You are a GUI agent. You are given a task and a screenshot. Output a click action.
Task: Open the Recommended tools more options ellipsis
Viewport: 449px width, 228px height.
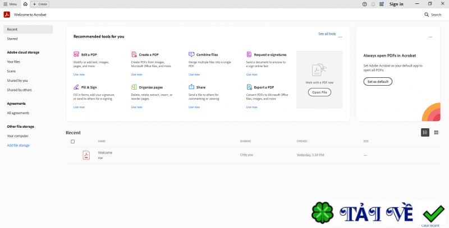[340, 37]
